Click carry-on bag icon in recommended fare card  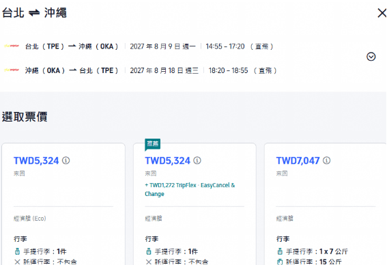149,251
